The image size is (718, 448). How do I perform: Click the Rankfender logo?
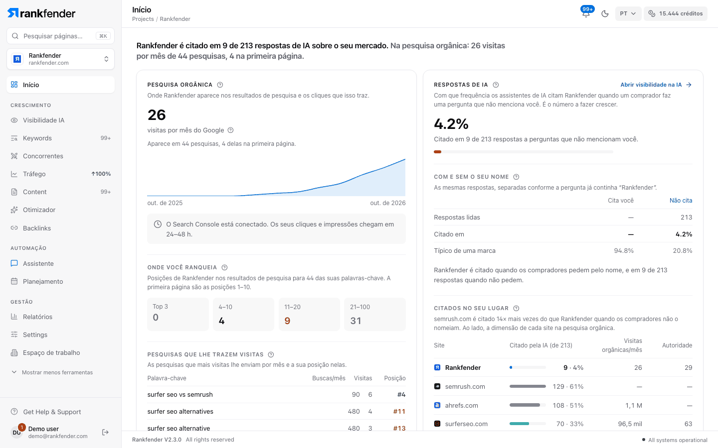(x=41, y=13)
